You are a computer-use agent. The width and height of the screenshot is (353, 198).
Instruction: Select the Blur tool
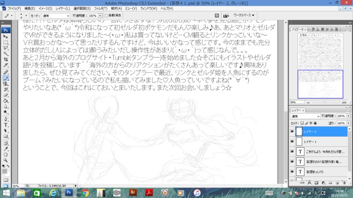6,106
